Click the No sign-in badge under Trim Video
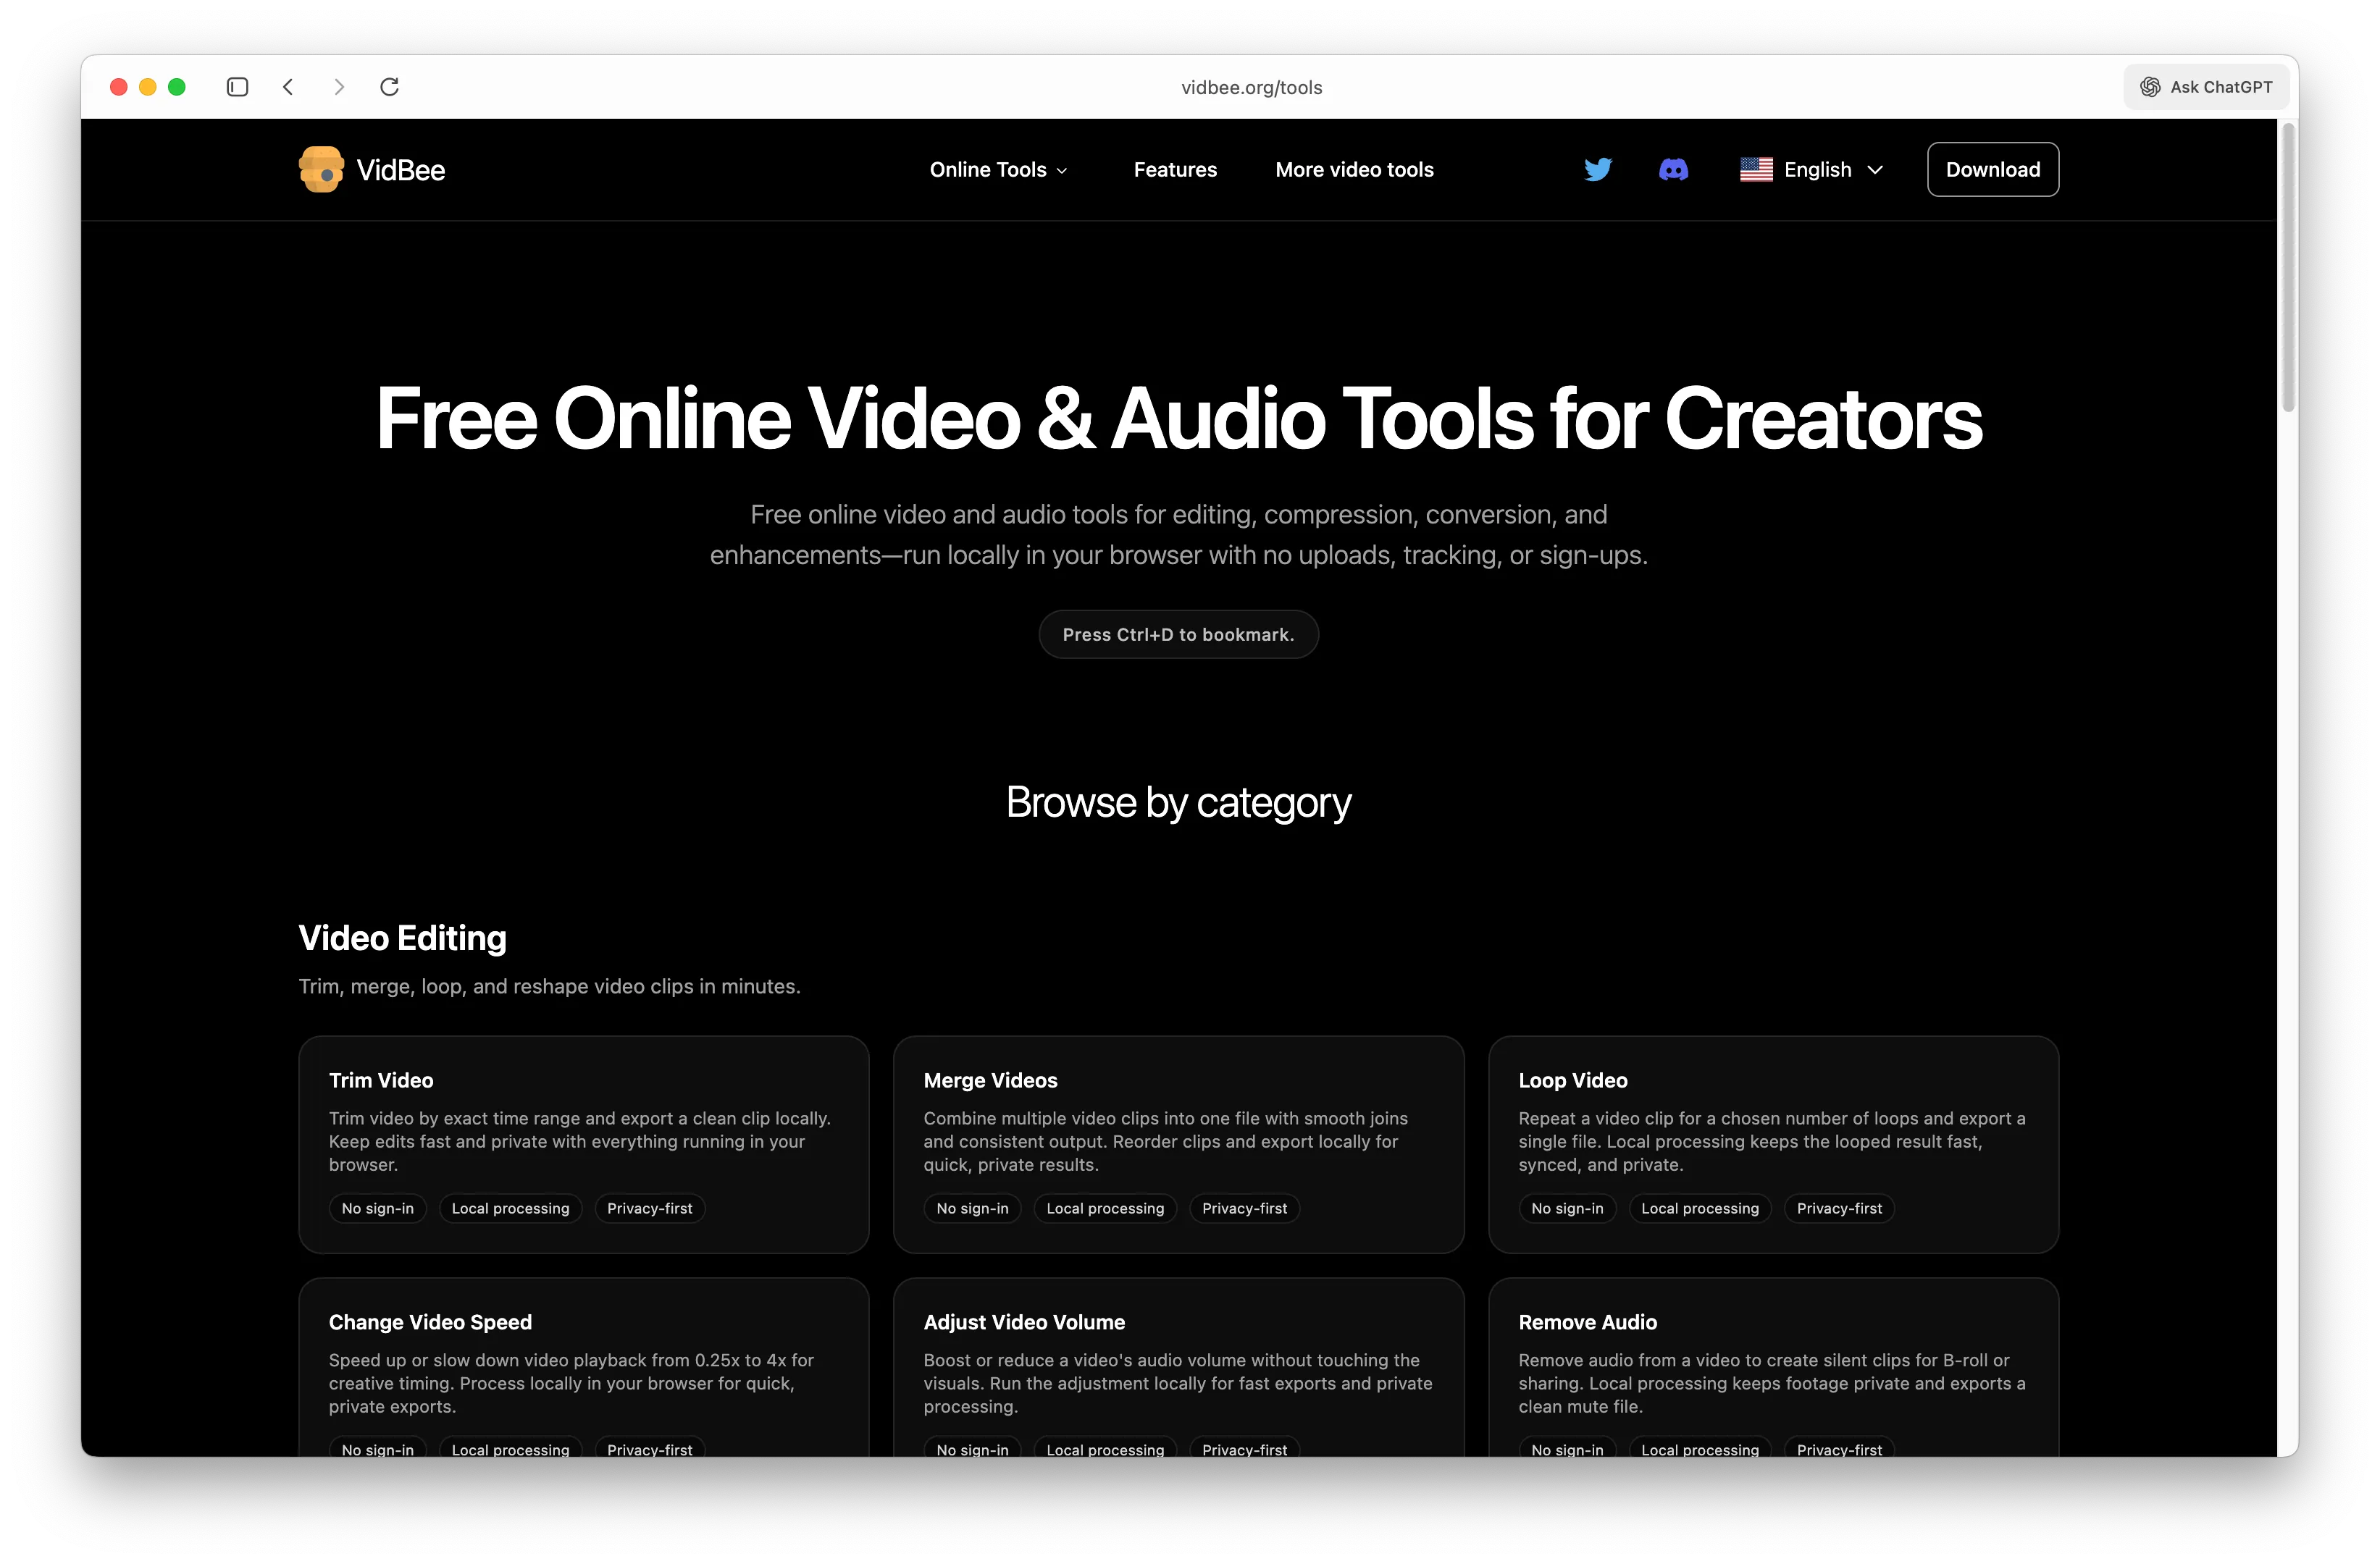 click(377, 1208)
